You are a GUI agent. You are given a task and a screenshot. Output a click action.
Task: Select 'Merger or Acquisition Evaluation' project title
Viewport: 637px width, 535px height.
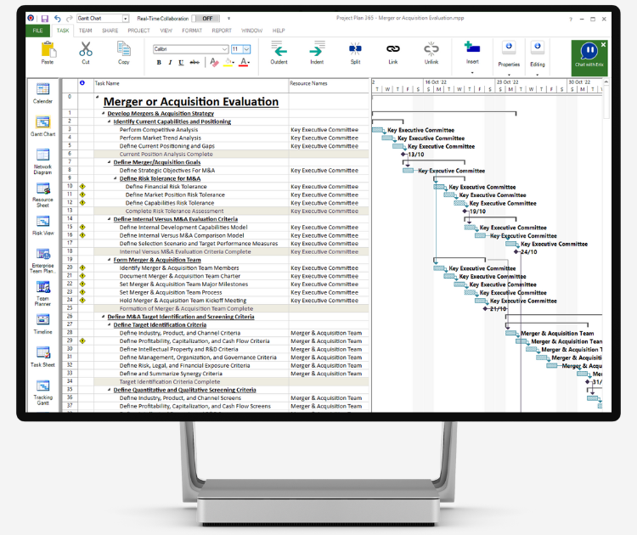(191, 102)
